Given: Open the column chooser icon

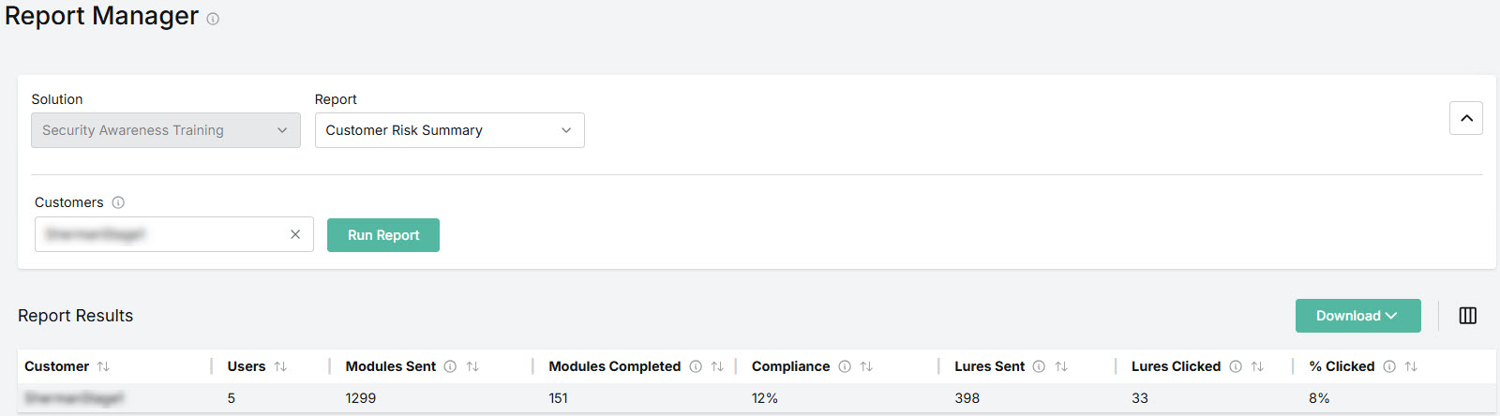Looking at the screenshot, I should pos(1468,316).
